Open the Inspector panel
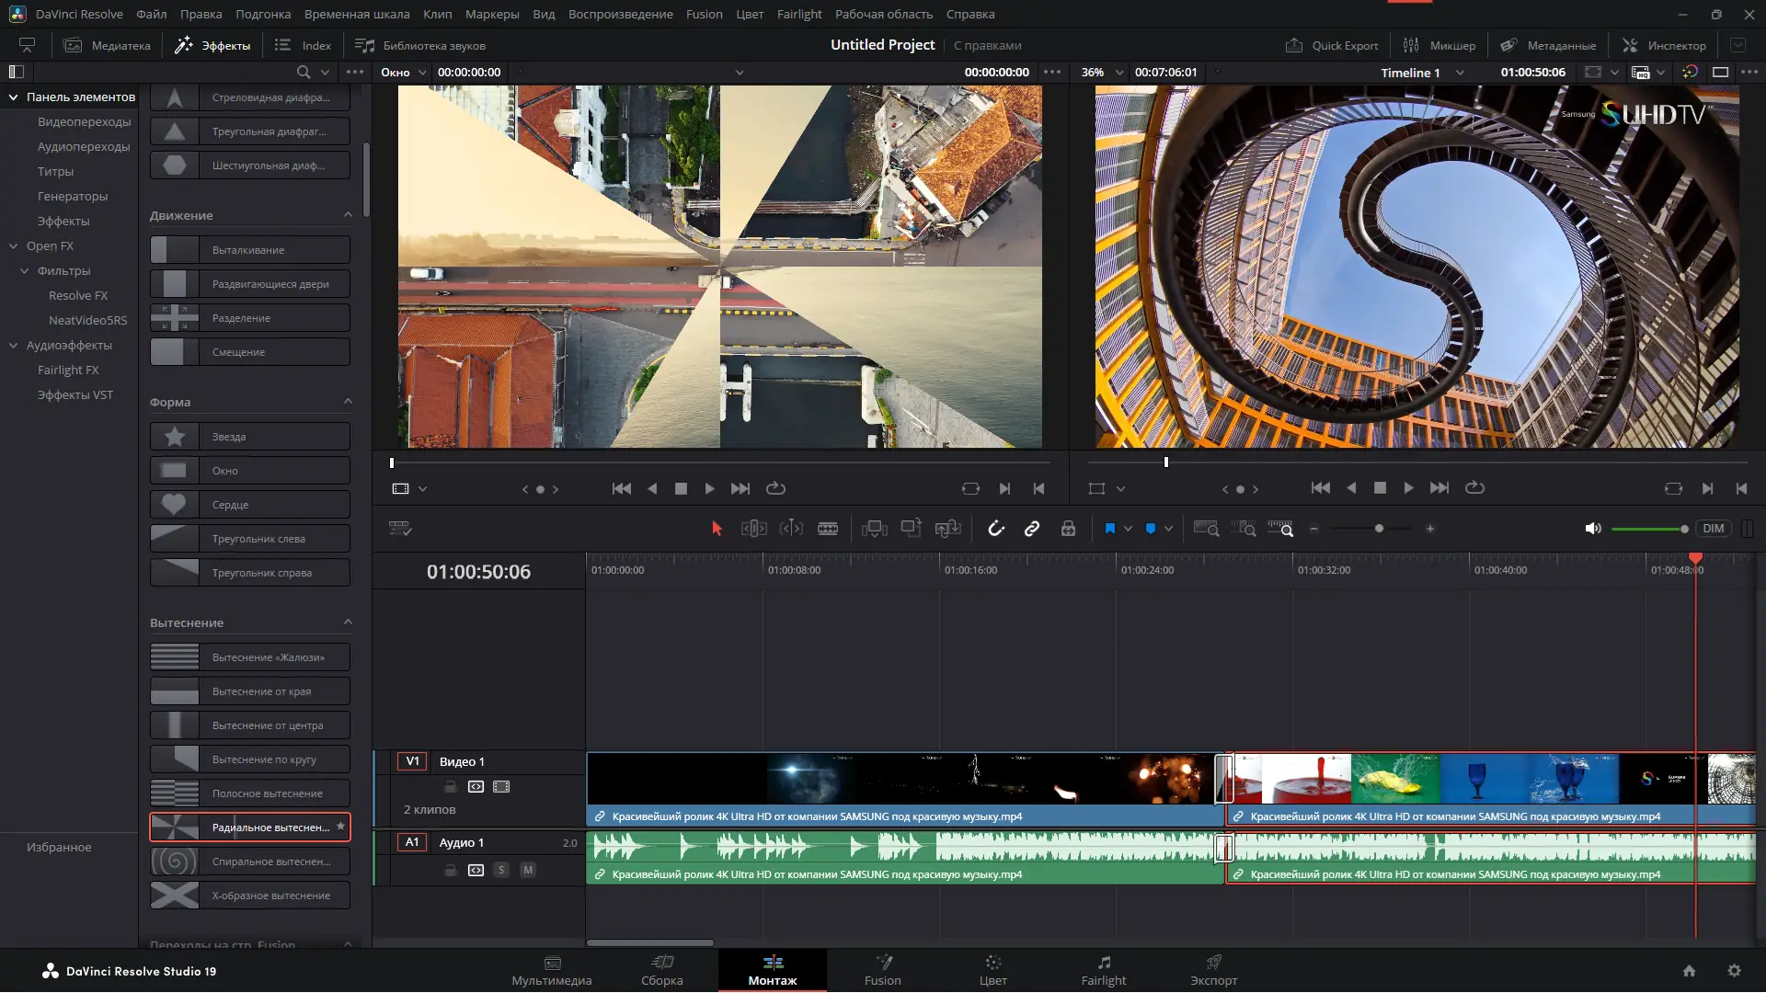Screen dimensions: 1766x993 (x=1664, y=45)
